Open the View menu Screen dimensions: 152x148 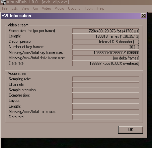25,8
